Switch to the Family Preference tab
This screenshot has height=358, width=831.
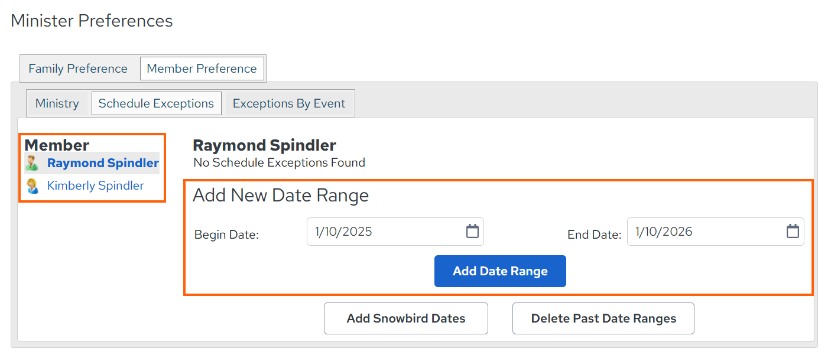[x=78, y=69]
